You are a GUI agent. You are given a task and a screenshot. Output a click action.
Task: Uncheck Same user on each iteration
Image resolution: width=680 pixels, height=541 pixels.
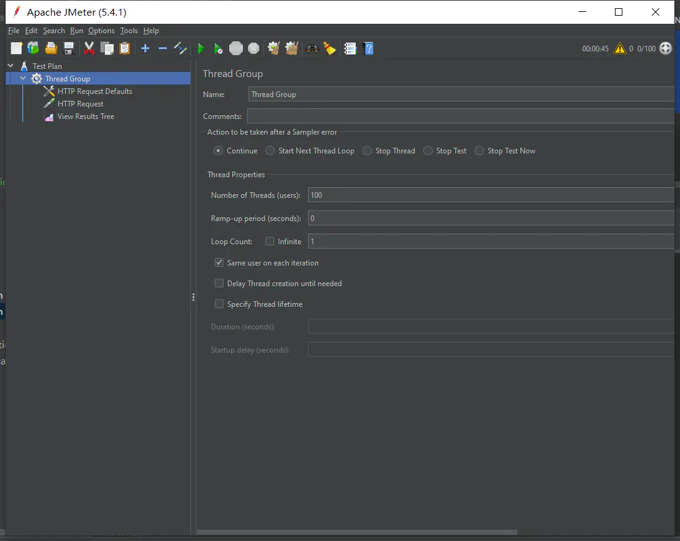(x=219, y=262)
